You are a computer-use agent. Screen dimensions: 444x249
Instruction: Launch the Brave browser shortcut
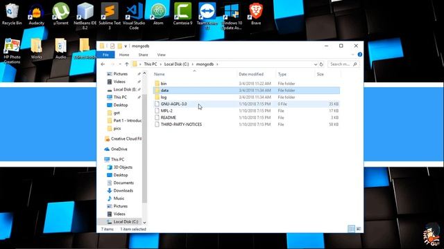[256, 14]
